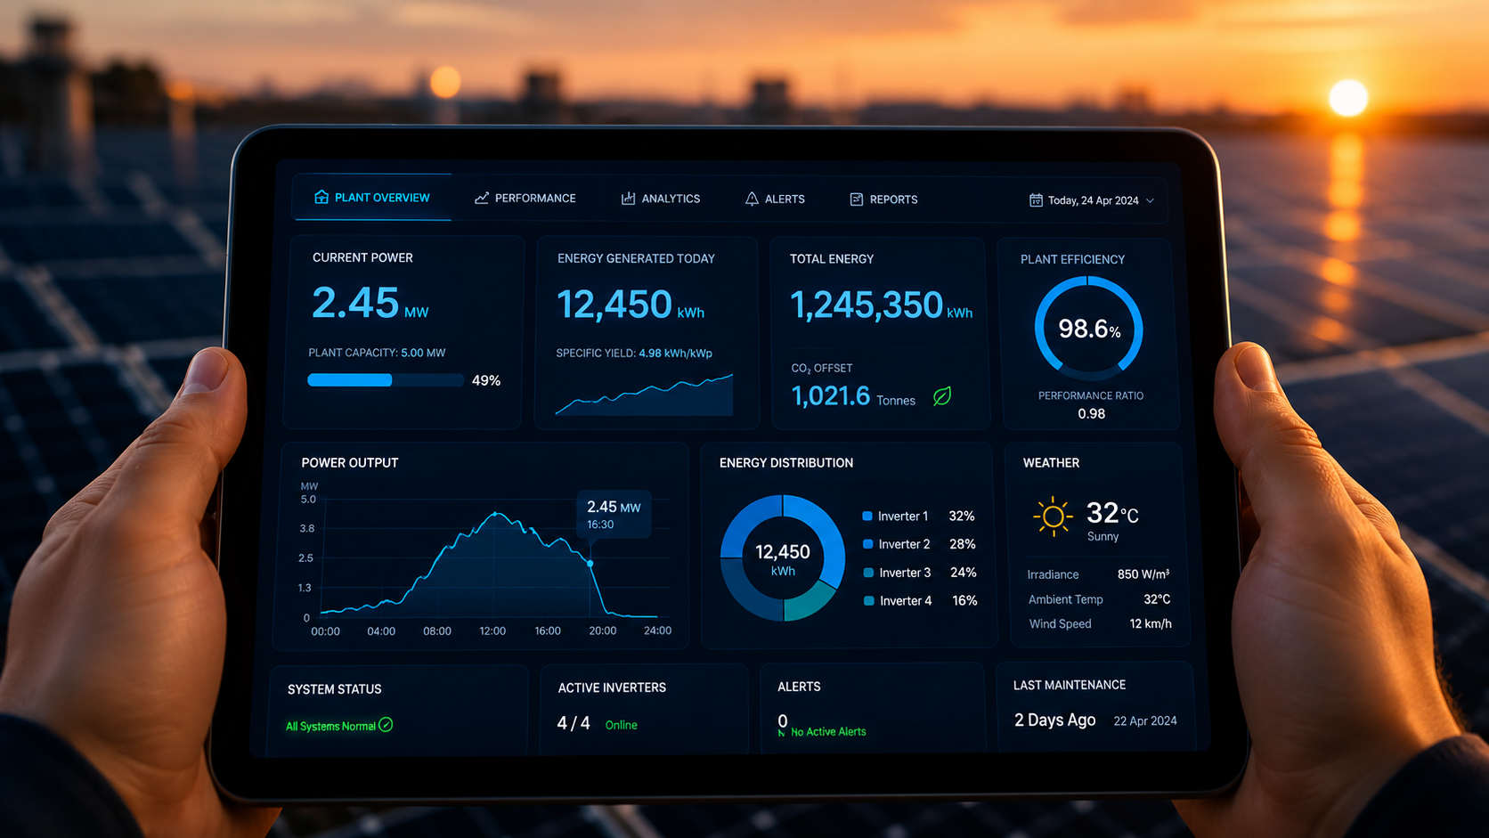Click the Alerts bell icon
Viewport: 1489px width, 838px height.
pyautogui.click(x=752, y=199)
